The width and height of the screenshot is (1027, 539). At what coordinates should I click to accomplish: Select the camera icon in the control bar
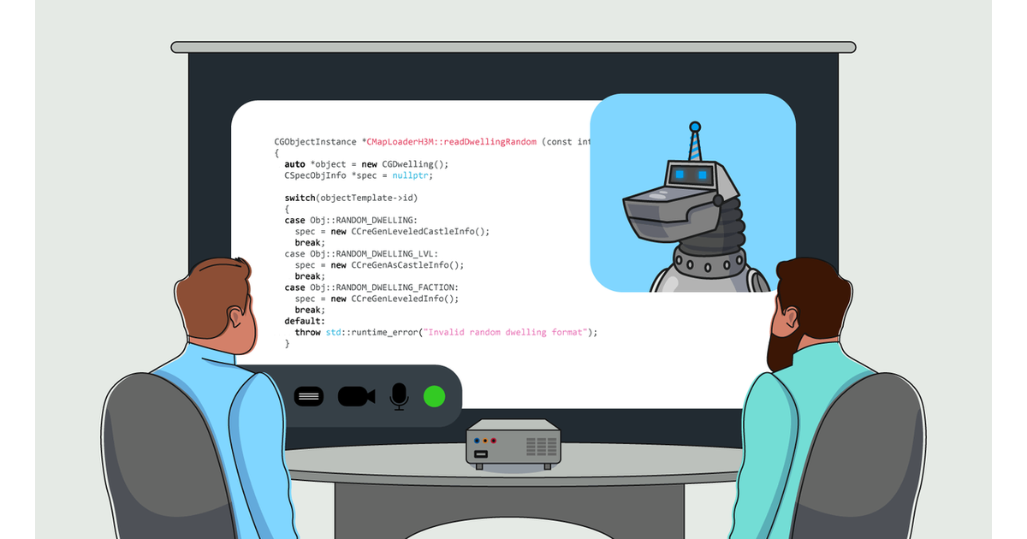[358, 395]
